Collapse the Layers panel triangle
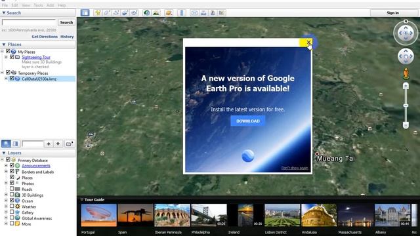This screenshot has height=236, width=420. point(4,153)
